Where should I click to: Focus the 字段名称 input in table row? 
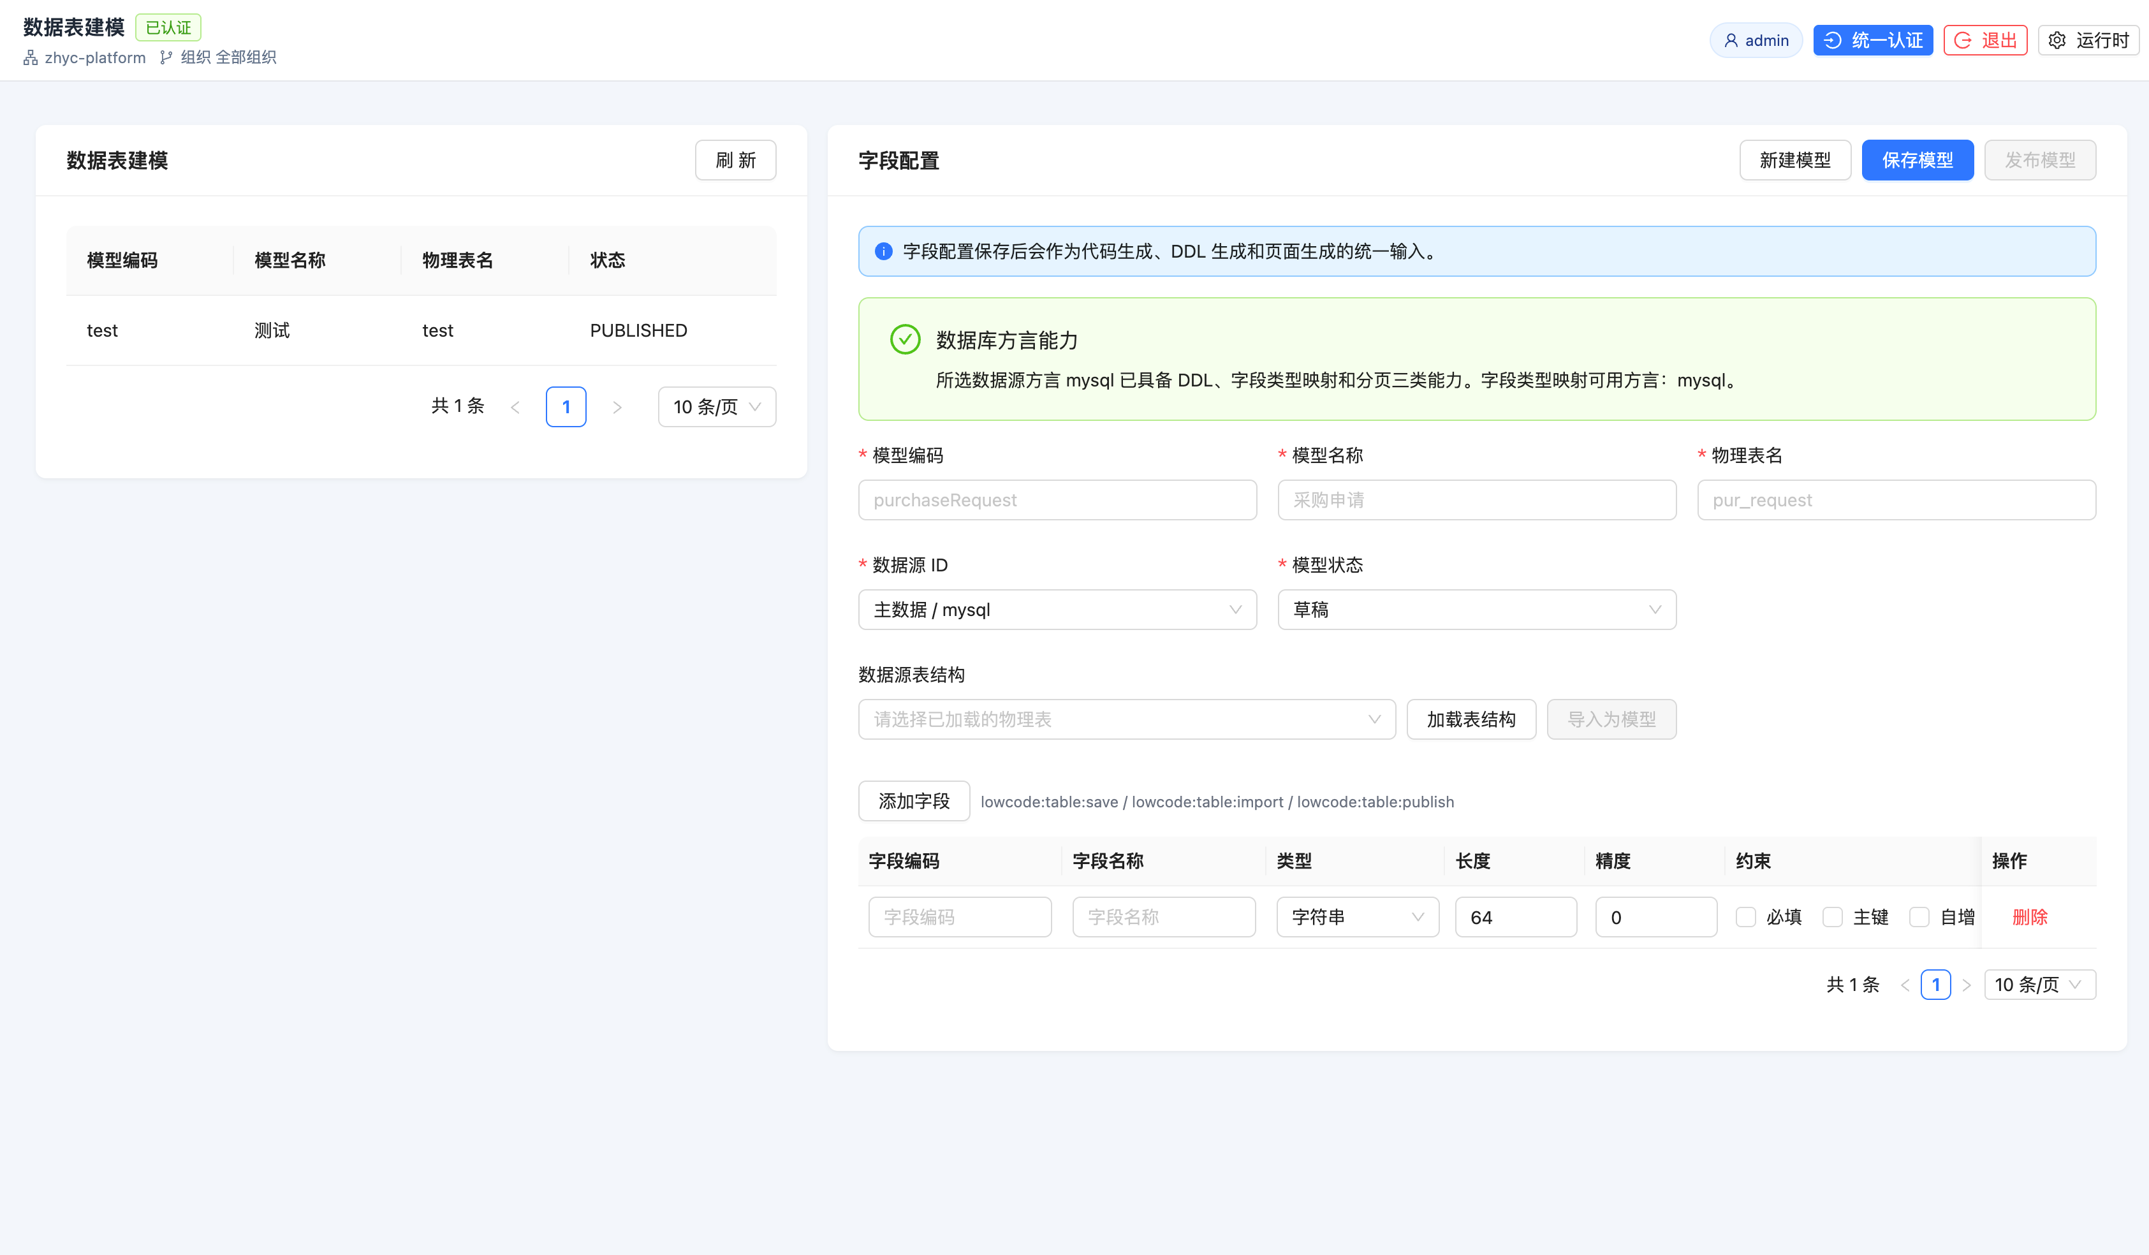pos(1164,916)
